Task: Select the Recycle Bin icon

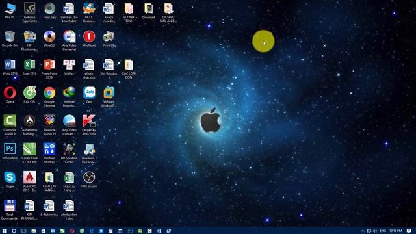Action: 10,39
